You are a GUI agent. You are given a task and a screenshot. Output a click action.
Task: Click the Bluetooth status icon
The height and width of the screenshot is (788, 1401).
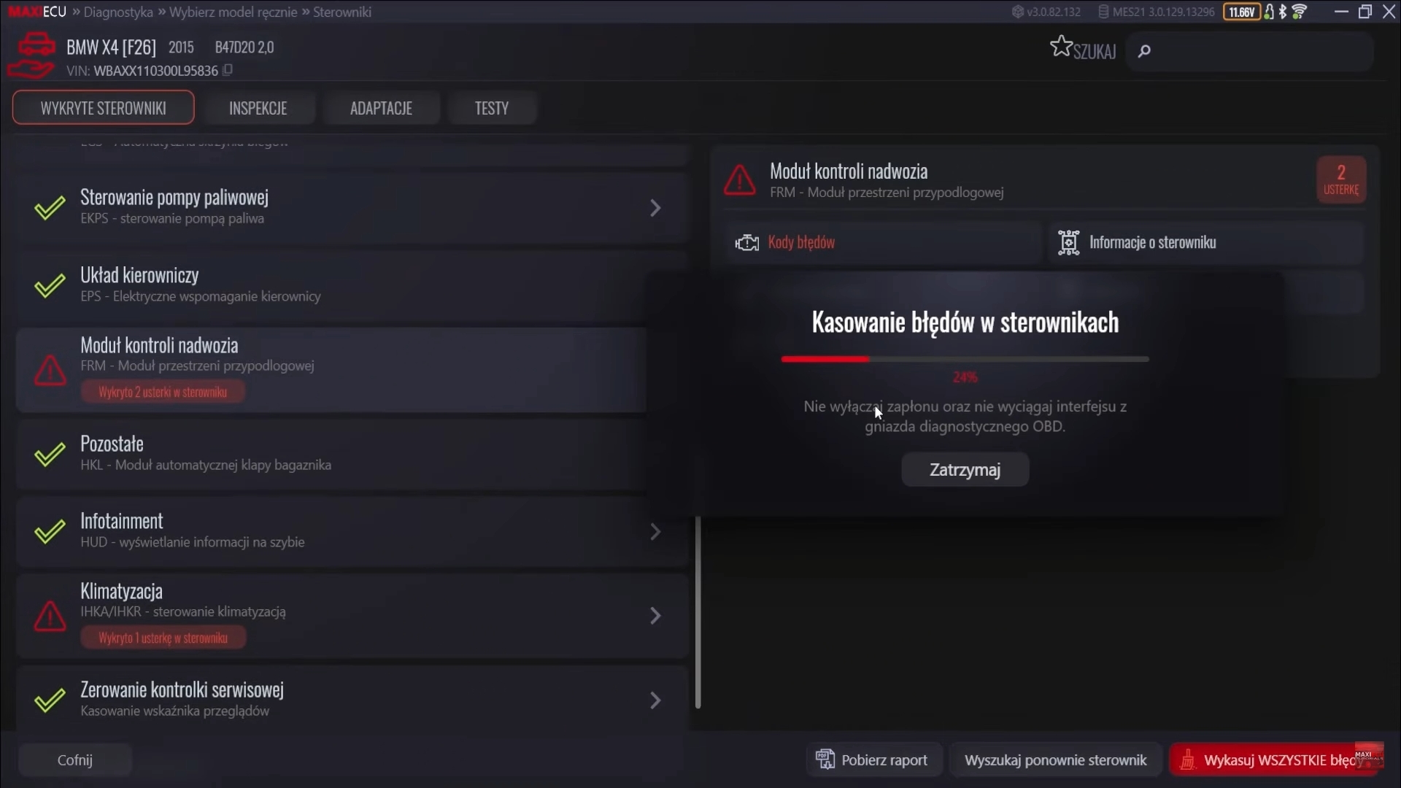pos(1283,12)
